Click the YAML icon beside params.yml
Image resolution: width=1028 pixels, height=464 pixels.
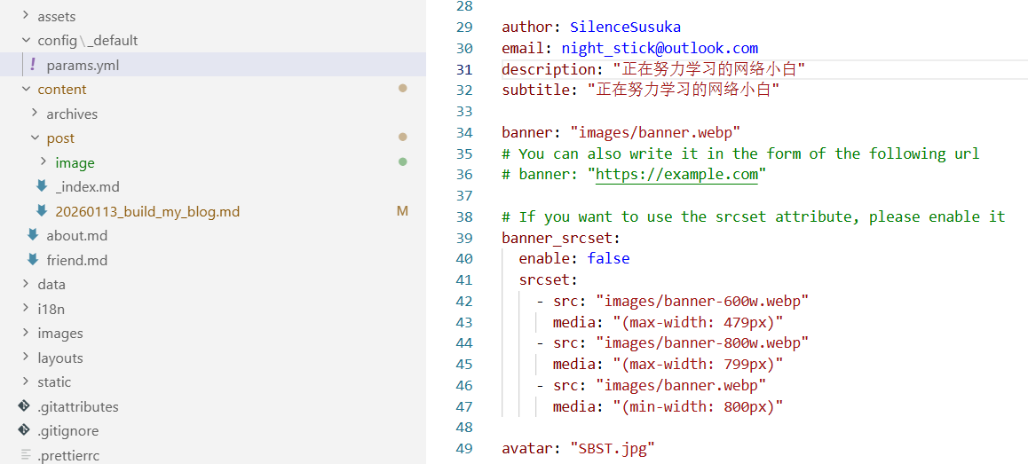click(x=33, y=65)
